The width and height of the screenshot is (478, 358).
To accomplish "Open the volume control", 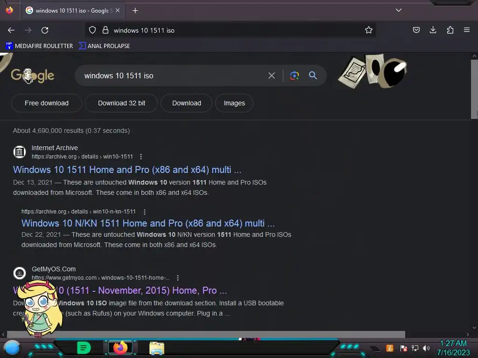I will 426,348.
